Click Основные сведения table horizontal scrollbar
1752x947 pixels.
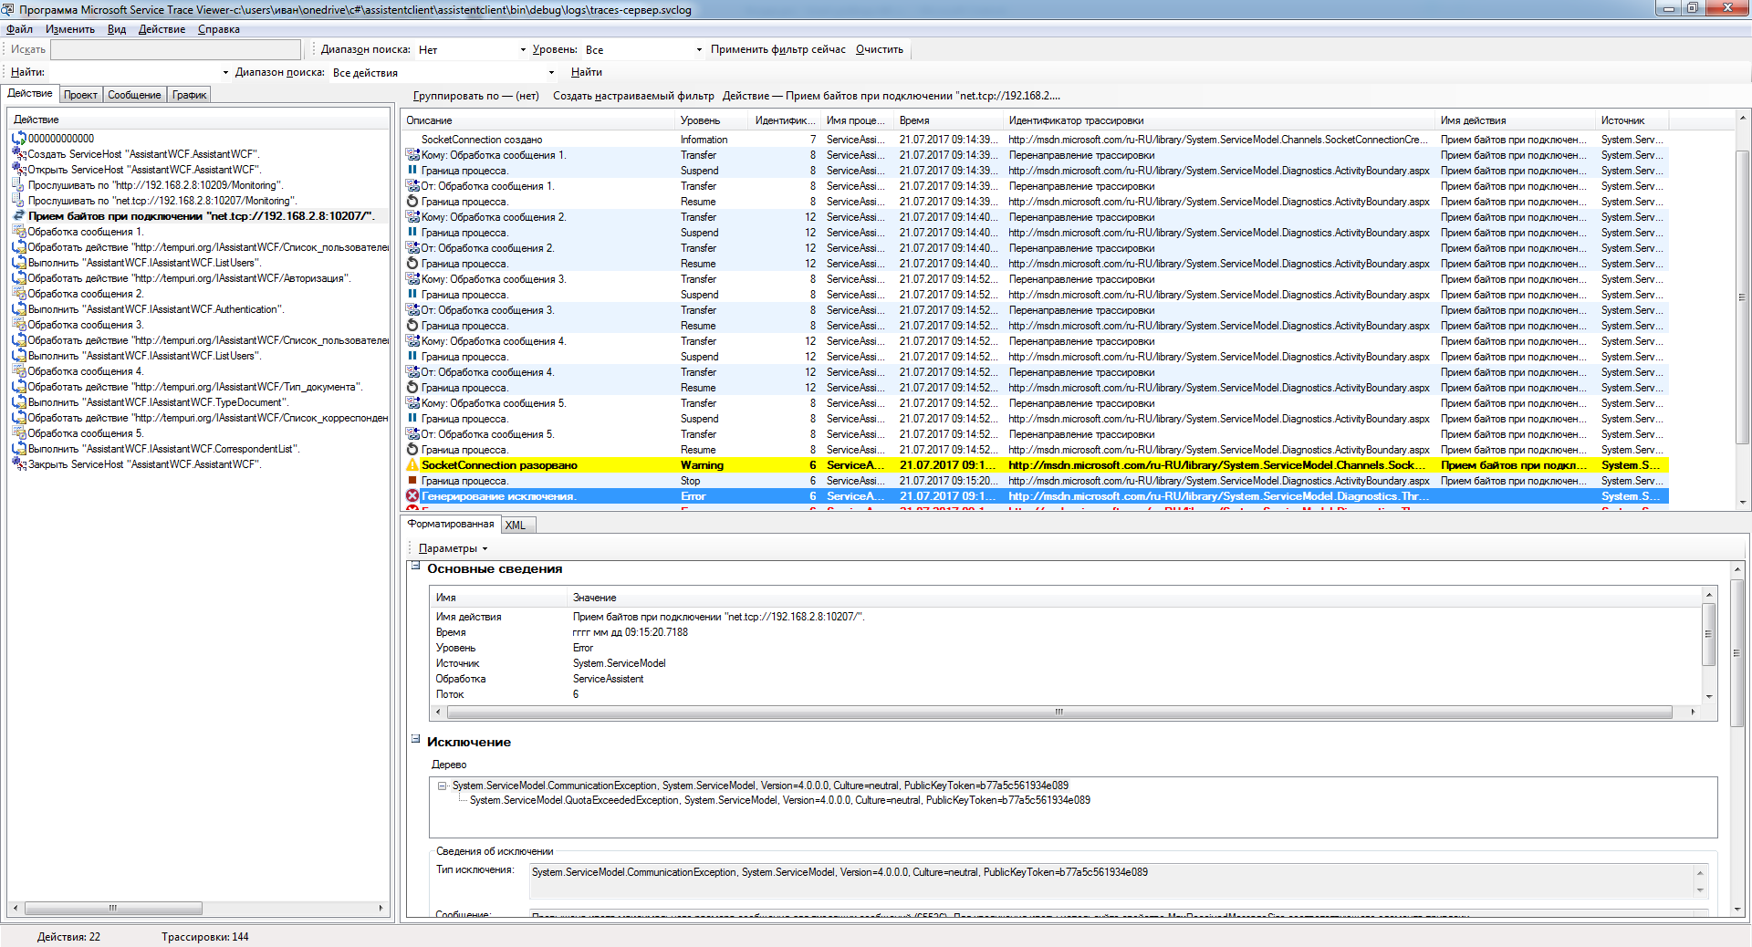point(1058,712)
